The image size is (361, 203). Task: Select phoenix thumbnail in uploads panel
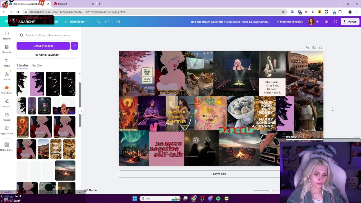23,127
